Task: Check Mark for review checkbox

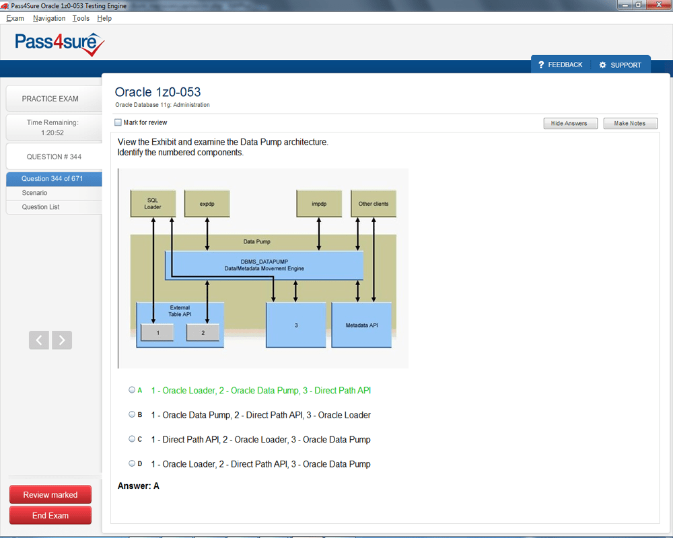Action: 118,122
